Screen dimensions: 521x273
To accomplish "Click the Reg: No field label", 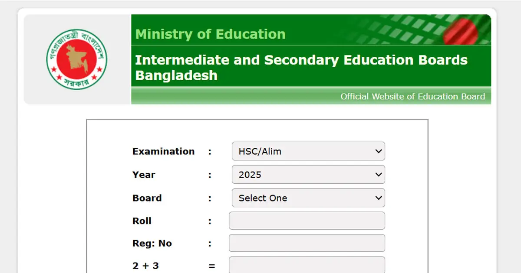I will coord(152,243).
